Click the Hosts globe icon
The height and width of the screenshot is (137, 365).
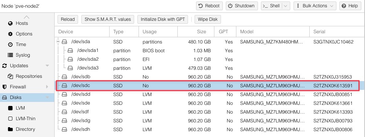click(10, 23)
